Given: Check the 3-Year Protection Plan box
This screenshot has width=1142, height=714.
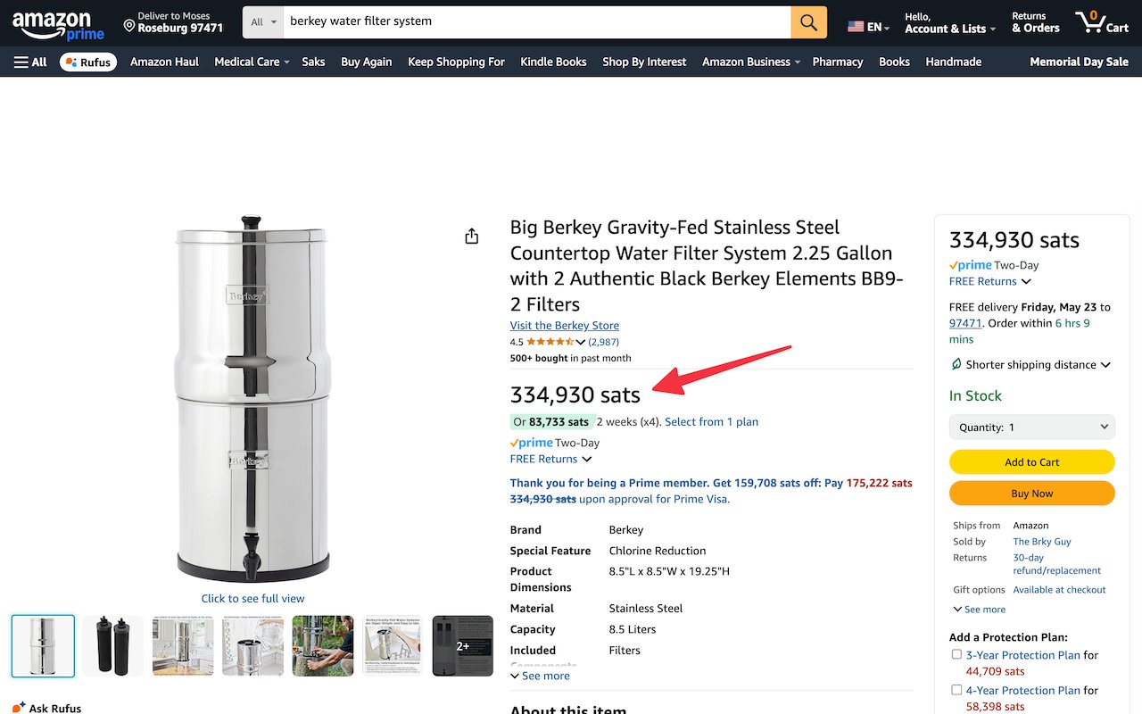Looking at the screenshot, I should [x=956, y=654].
